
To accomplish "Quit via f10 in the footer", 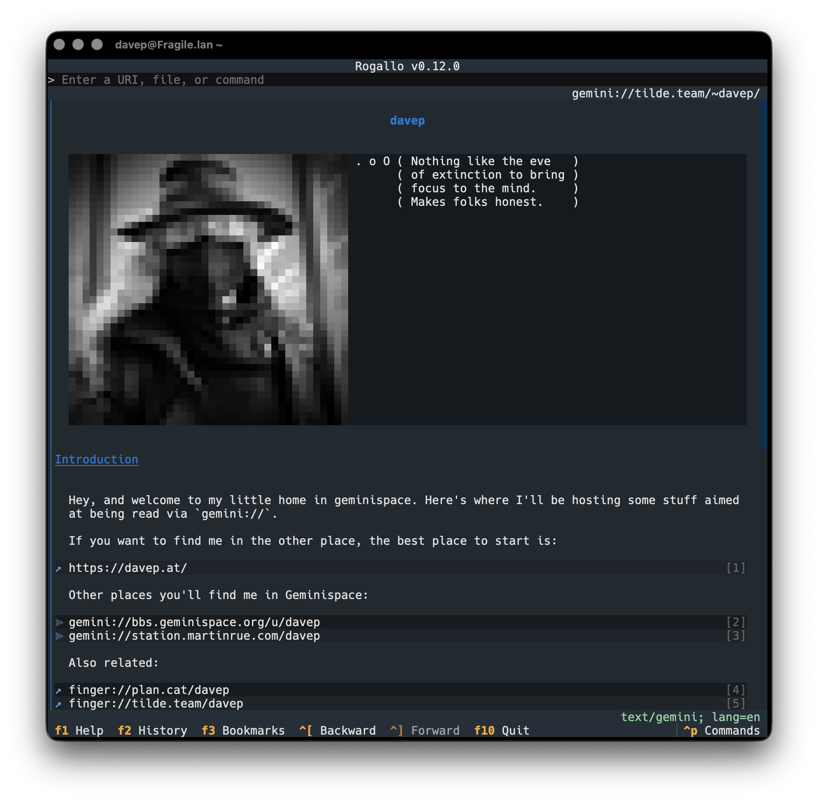I will point(501,730).
